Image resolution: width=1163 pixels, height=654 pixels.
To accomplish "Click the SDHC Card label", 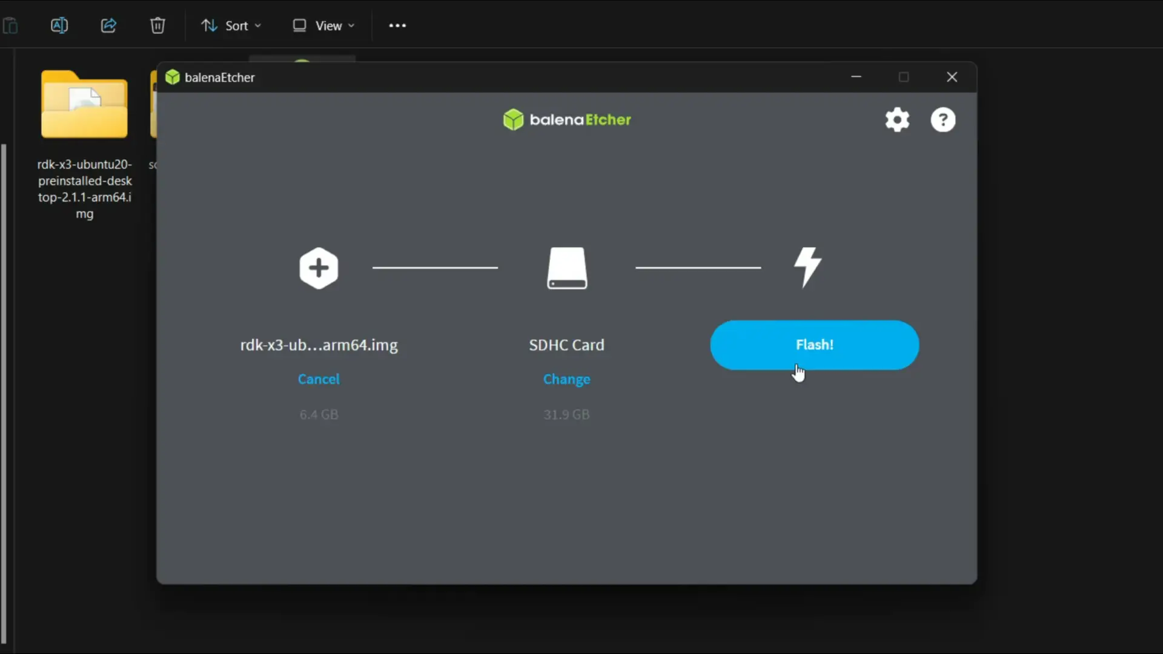I will (x=566, y=345).
